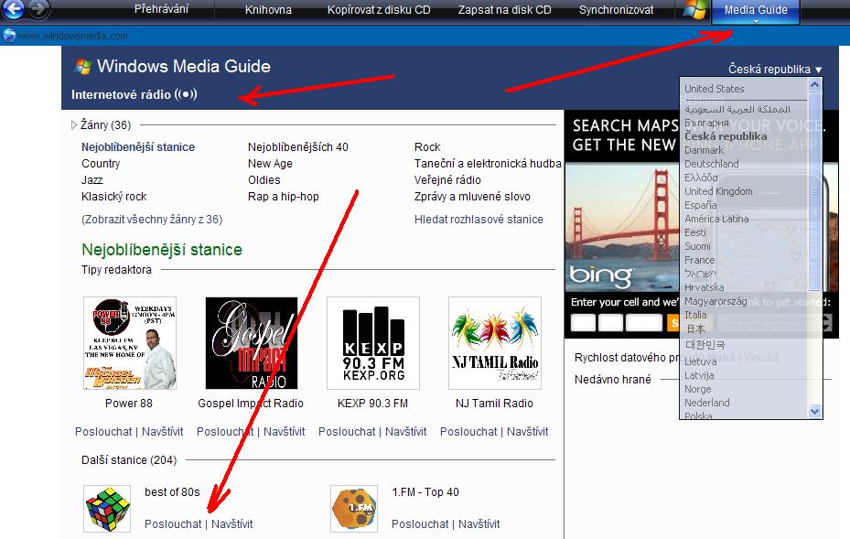Image resolution: width=850 pixels, height=539 pixels.
Task: Choose Nederland in the country list
Action: tap(707, 403)
